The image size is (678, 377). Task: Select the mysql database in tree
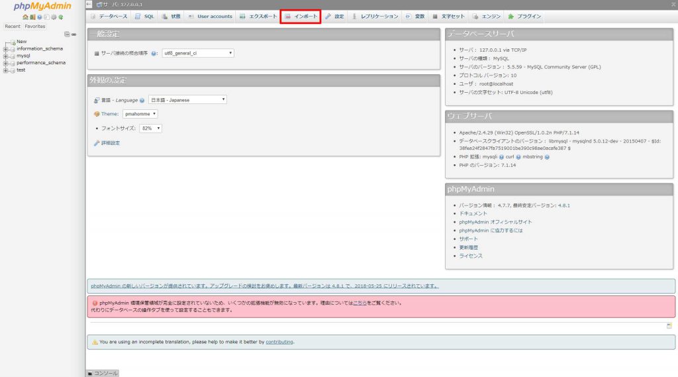click(x=23, y=56)
